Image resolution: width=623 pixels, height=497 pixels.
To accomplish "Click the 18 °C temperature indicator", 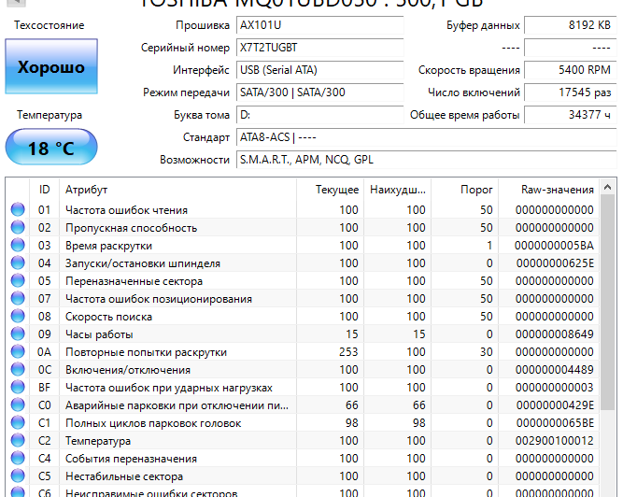I will click(x=50, y=149).
